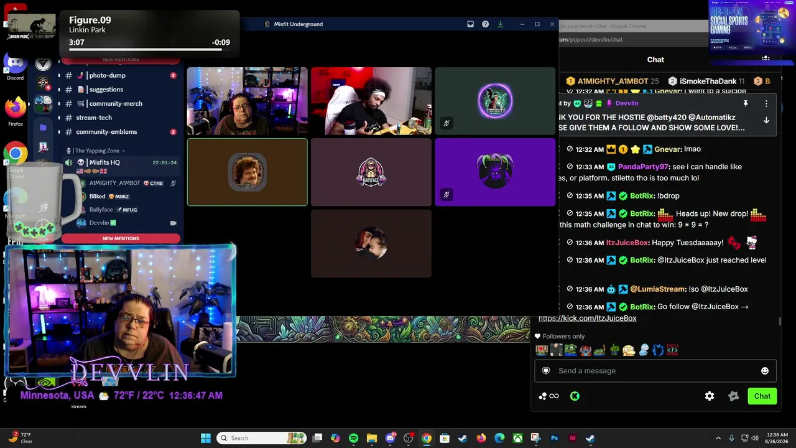The height and width of the screenshot is (448, 796).
Task: Show chat users list icon
Action: point(766,60)
